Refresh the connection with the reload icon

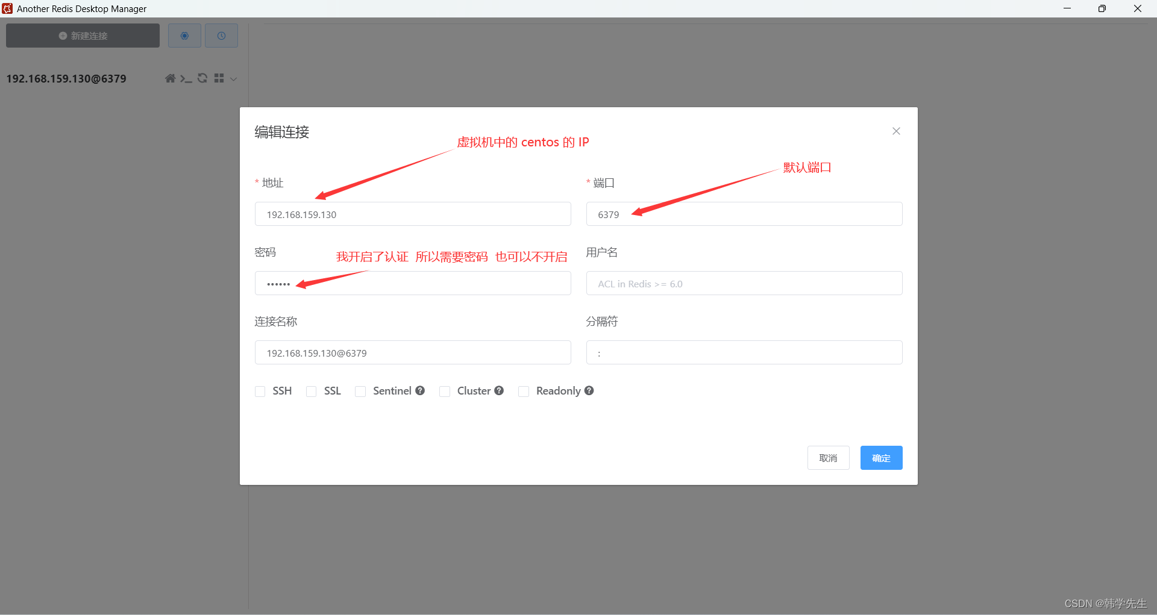tap(202, 78)
